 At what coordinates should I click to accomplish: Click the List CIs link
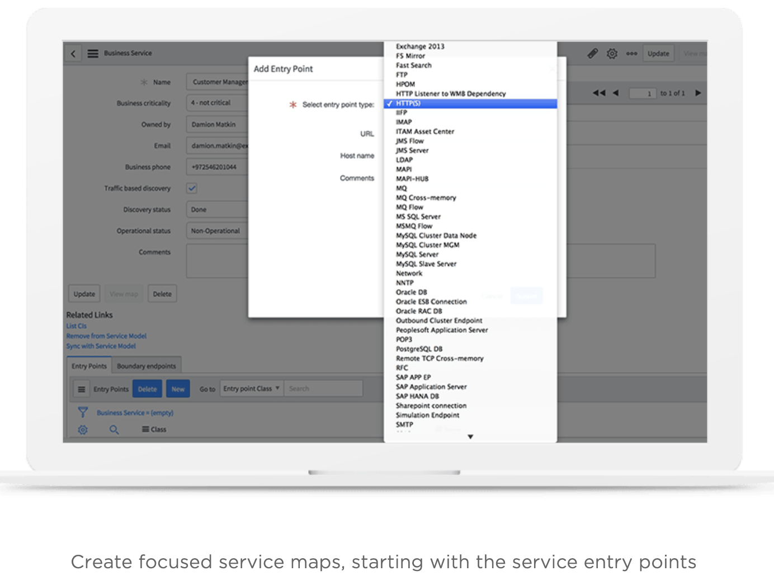[x=76, y=325]
